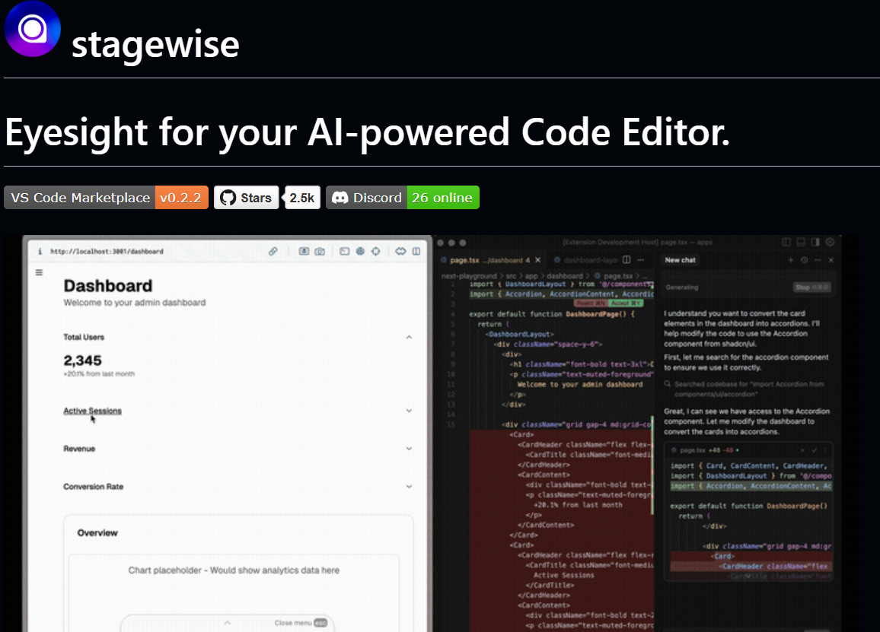
Task: Open the chat history clock icon
Action: 804,260
